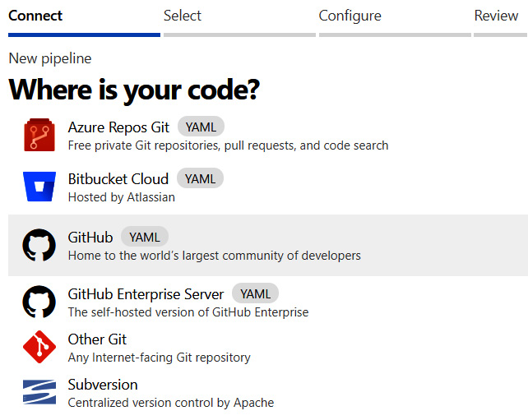Choose Bitbucket Cloud as code source

pos(268,187)
